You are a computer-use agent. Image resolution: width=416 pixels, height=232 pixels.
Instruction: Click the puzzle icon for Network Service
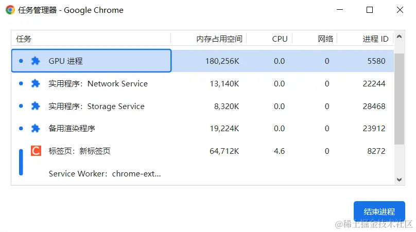35,83
